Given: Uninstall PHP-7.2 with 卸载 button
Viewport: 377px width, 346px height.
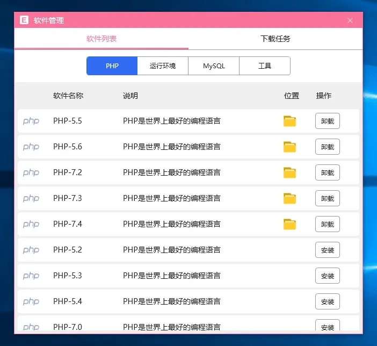Looking at the screenshot, I should point(328,172).
